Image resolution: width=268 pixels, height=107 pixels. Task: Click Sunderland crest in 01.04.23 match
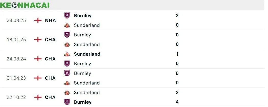[x=67, y=83]
